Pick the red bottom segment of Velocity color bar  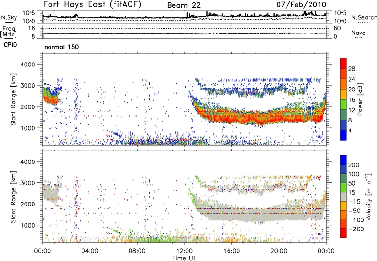coord(344,233)
